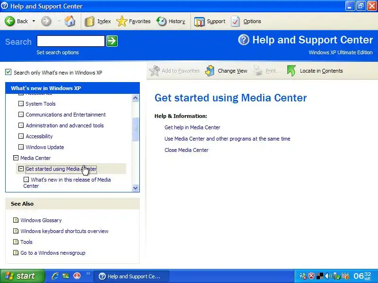Open Windows keyboard shortcuts overview link

64,231
